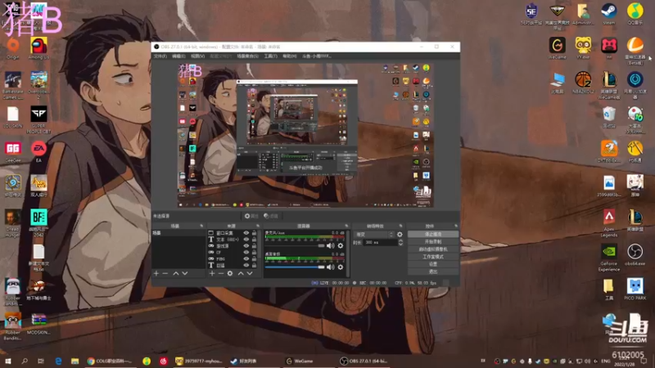Click the Stop Streaming button in Controls
655x368 pixels.
click(x=433, y=235)
